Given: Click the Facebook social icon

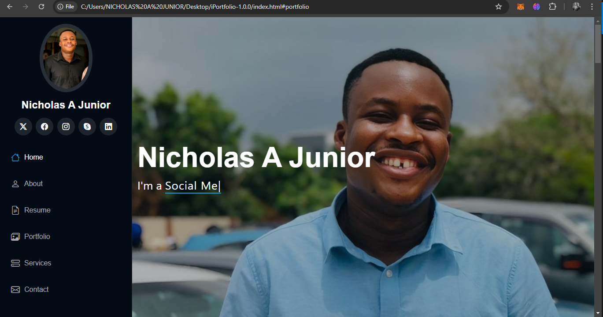Looking at the screenshot, I should 44,127.
